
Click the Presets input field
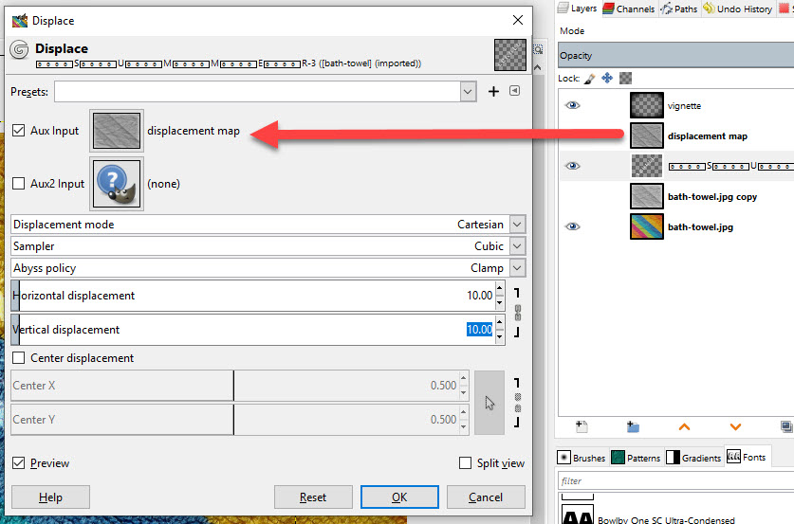pos(257,92)
